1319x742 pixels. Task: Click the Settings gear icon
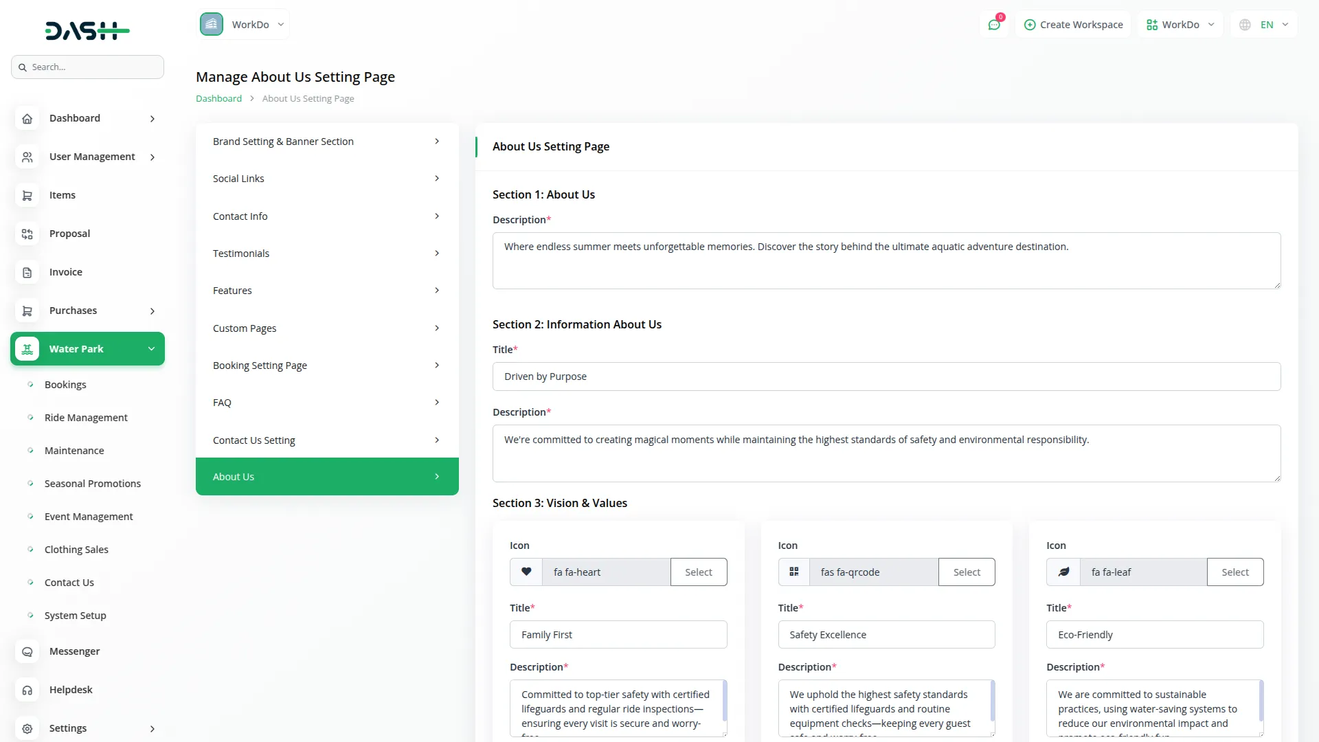27,729
